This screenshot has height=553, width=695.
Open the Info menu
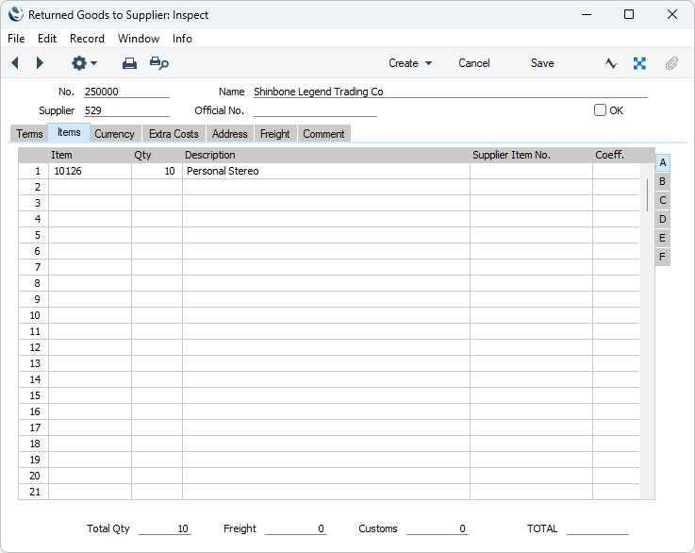point(182,39)
